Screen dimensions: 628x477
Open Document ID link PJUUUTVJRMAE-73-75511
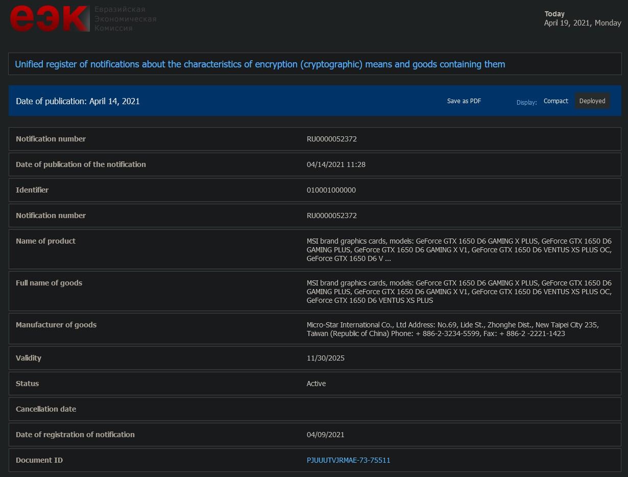point(348,460)
